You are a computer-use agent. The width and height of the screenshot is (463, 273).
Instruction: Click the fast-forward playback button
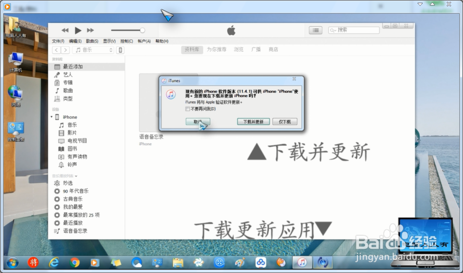point(90,30)
